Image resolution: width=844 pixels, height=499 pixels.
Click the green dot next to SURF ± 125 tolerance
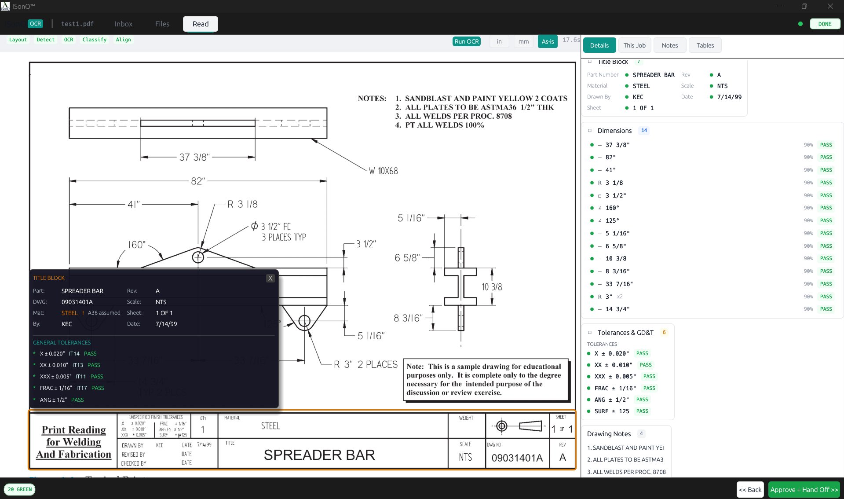click(x=589, y=411)
